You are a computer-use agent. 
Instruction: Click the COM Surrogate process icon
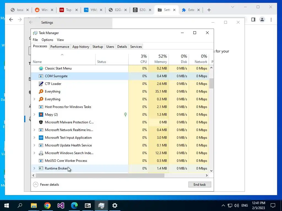(x=41, y=76)
